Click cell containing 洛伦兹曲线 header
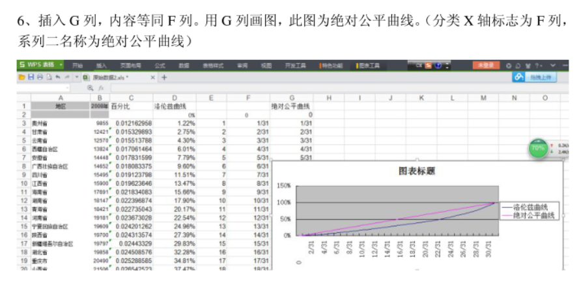 [x=175, y=106]
